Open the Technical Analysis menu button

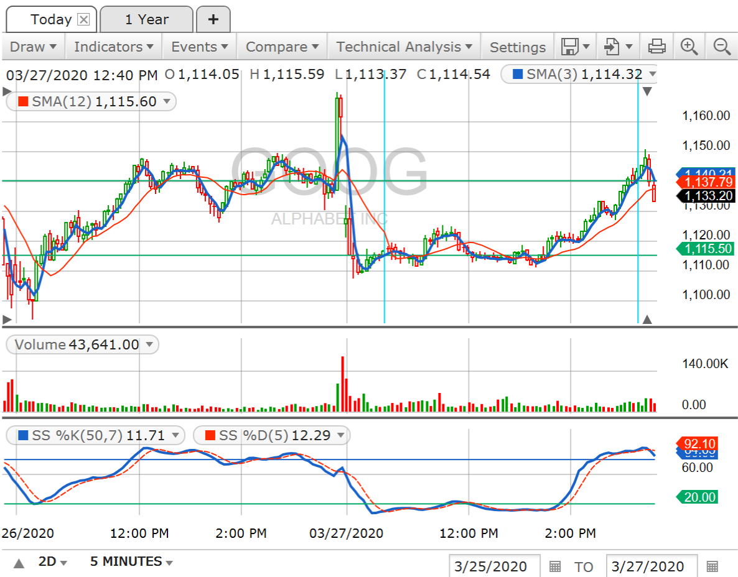coord(404,47)
